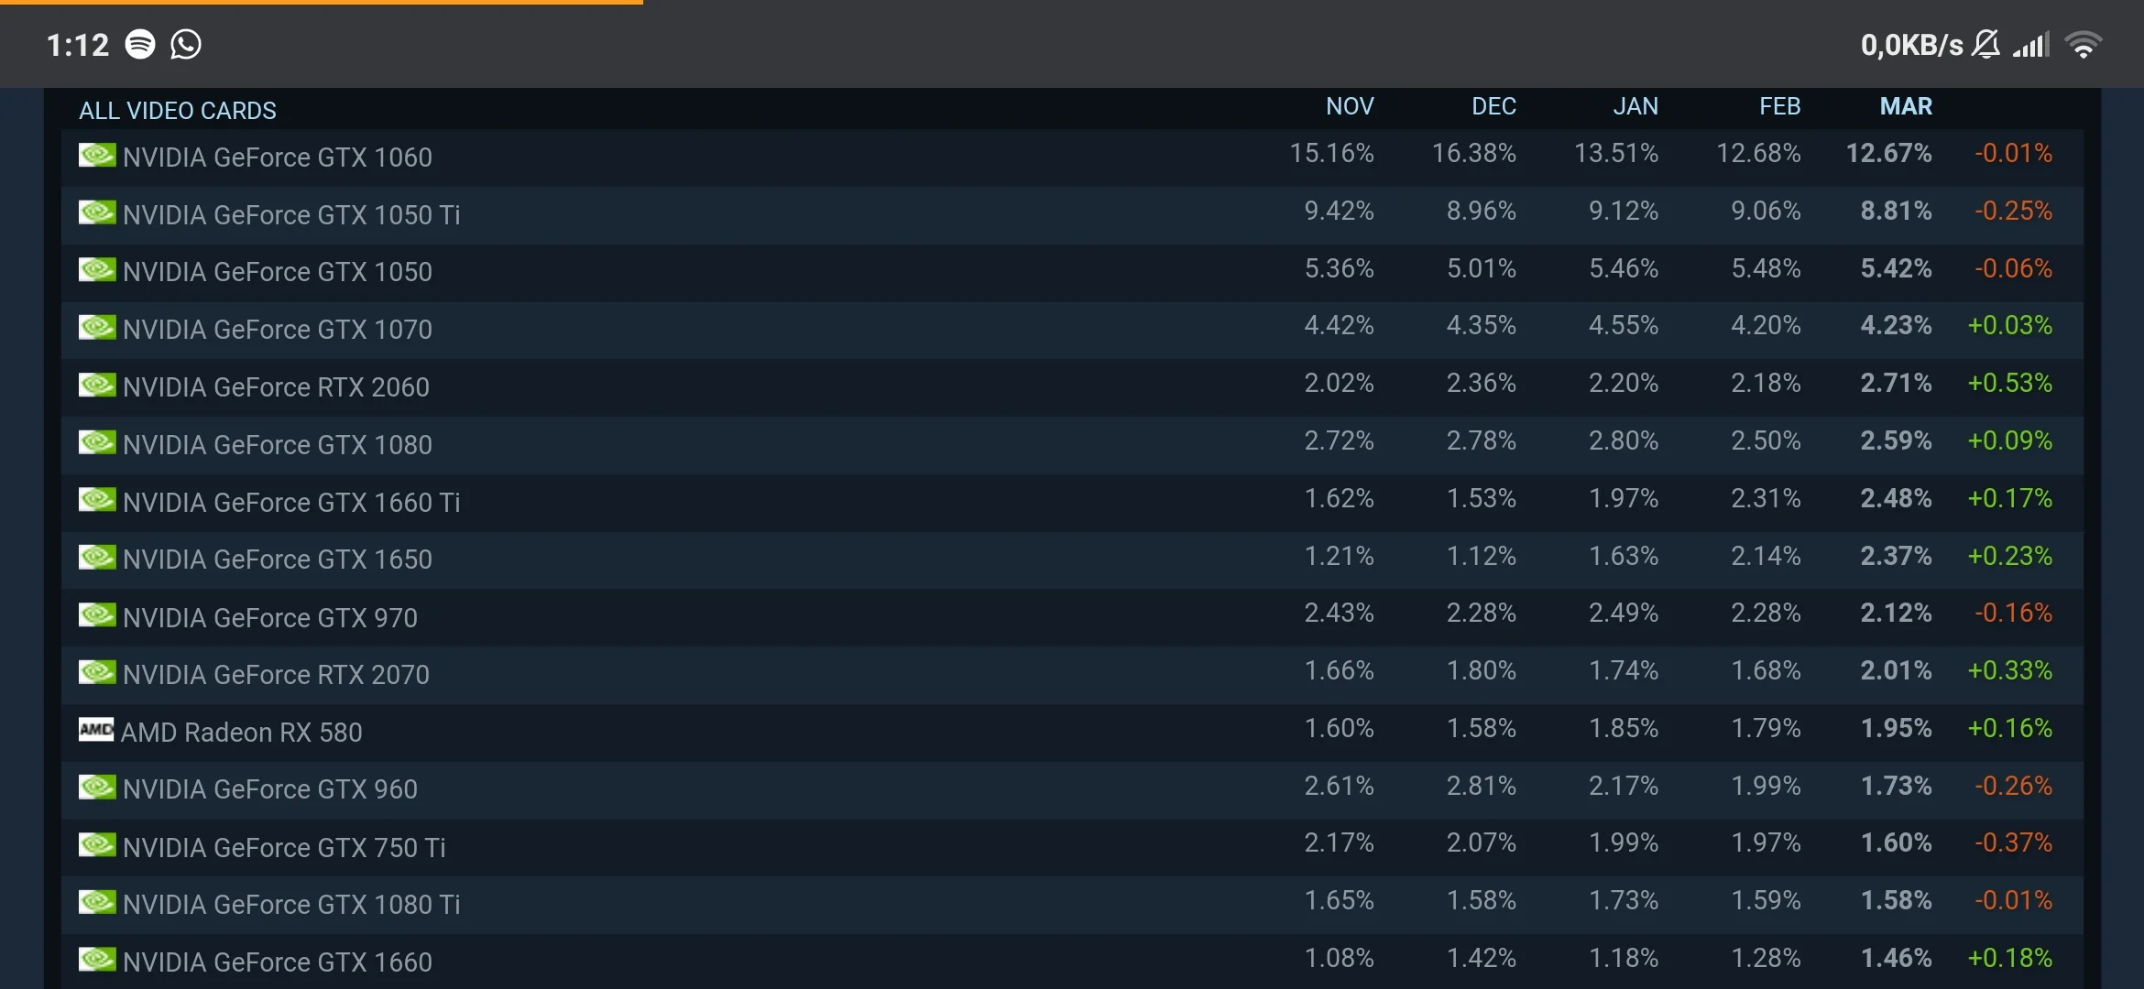
Task: Click the orange page loading progress bar
Action: pos(321,3)
